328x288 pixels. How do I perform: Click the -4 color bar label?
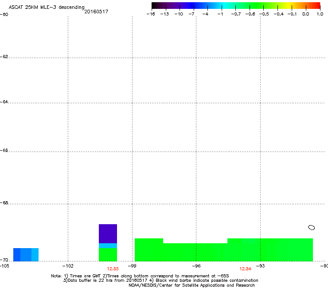click(x=205, y=14)
